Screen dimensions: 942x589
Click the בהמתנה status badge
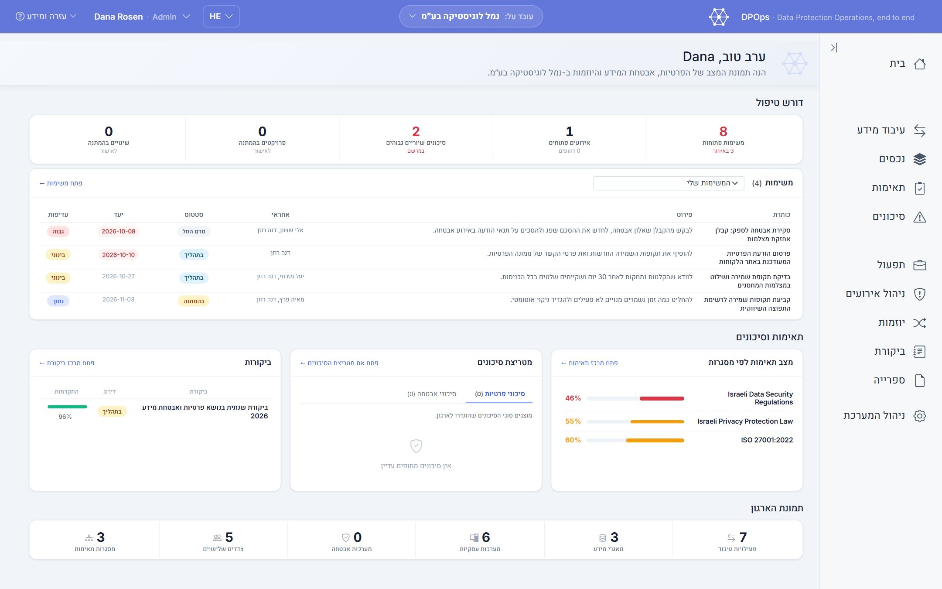(x=194, y=301)
